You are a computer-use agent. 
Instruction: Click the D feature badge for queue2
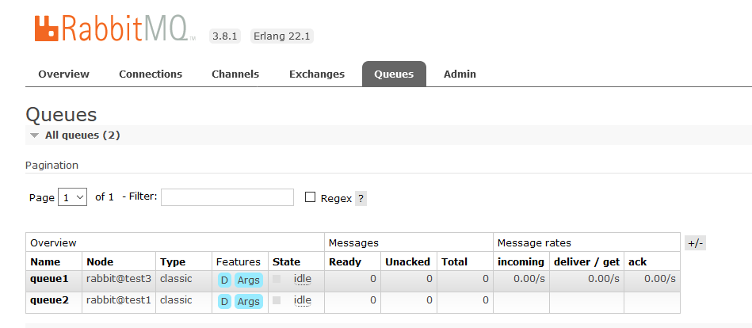point(224,302)
